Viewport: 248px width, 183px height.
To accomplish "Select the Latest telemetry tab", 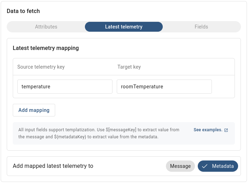I will (x=124, y=27).
